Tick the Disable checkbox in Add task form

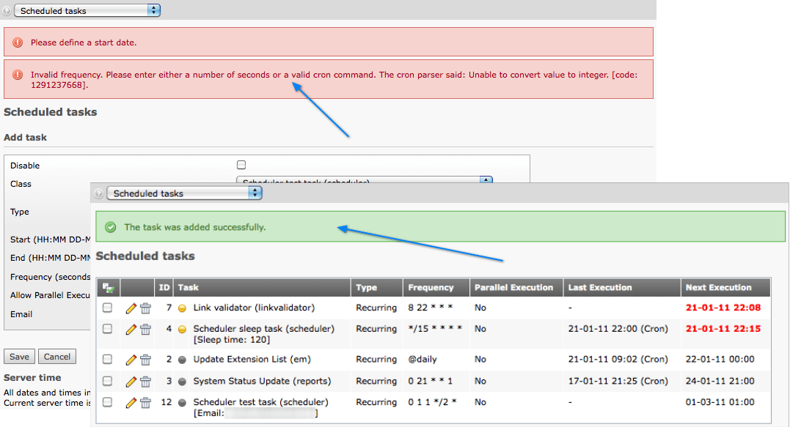pyautogui.click(x=241, y=166)
